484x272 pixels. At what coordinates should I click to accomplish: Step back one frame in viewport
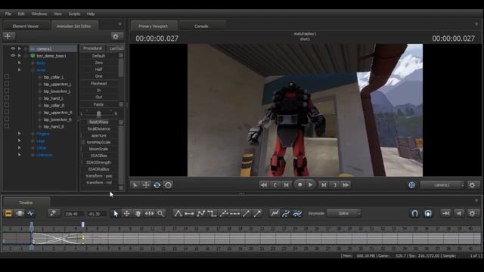(x=287, y=185)
